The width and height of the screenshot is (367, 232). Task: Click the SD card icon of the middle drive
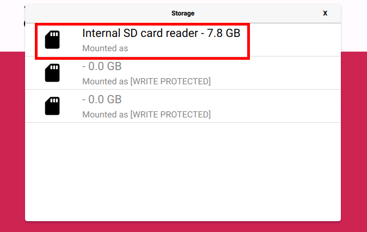pos(52,73)
